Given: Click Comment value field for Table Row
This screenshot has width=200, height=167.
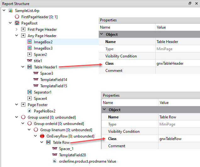Looking at the screenshot, I should (179, 146).
